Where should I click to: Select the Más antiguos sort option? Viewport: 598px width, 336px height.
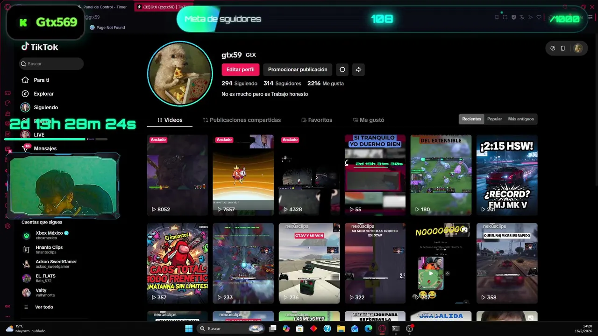(x=521, y=119)
